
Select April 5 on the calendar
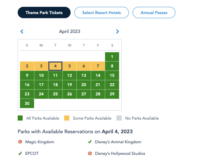(x=69, y=66)
